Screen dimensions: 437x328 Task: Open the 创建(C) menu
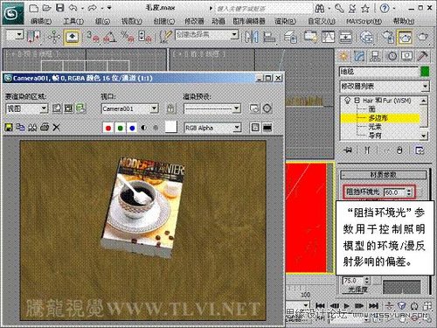(x=164, y=21)
